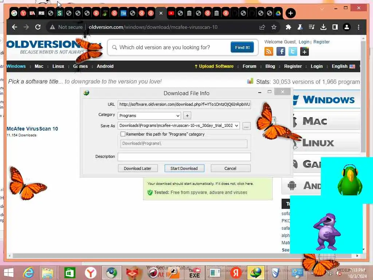This screenshot has width=373, height=280.
Task: Go back using browser back arrow
Action: [15, 27]
